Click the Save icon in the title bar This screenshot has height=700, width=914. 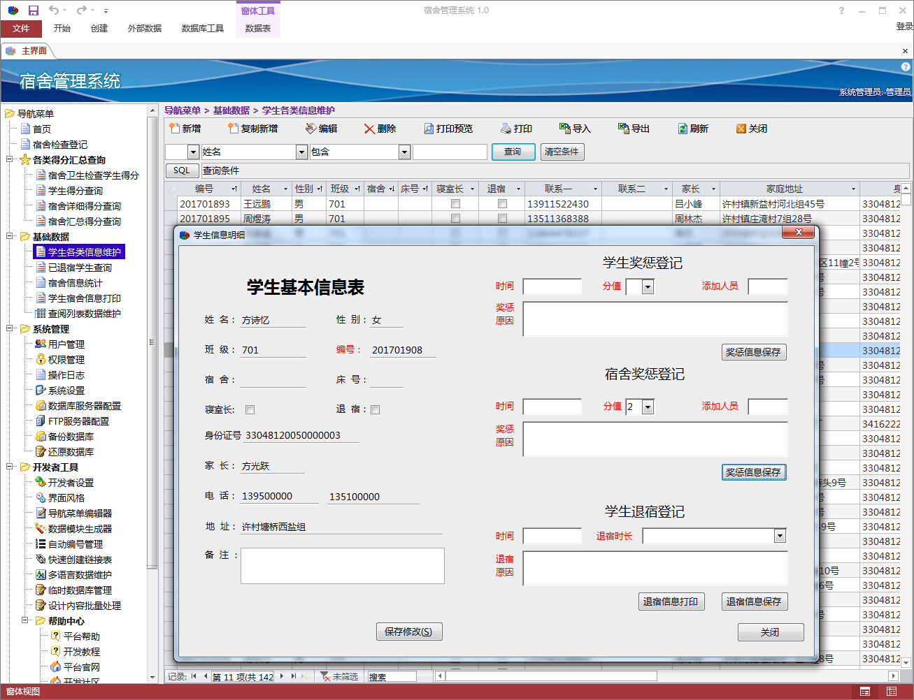(x=34, y=10)
